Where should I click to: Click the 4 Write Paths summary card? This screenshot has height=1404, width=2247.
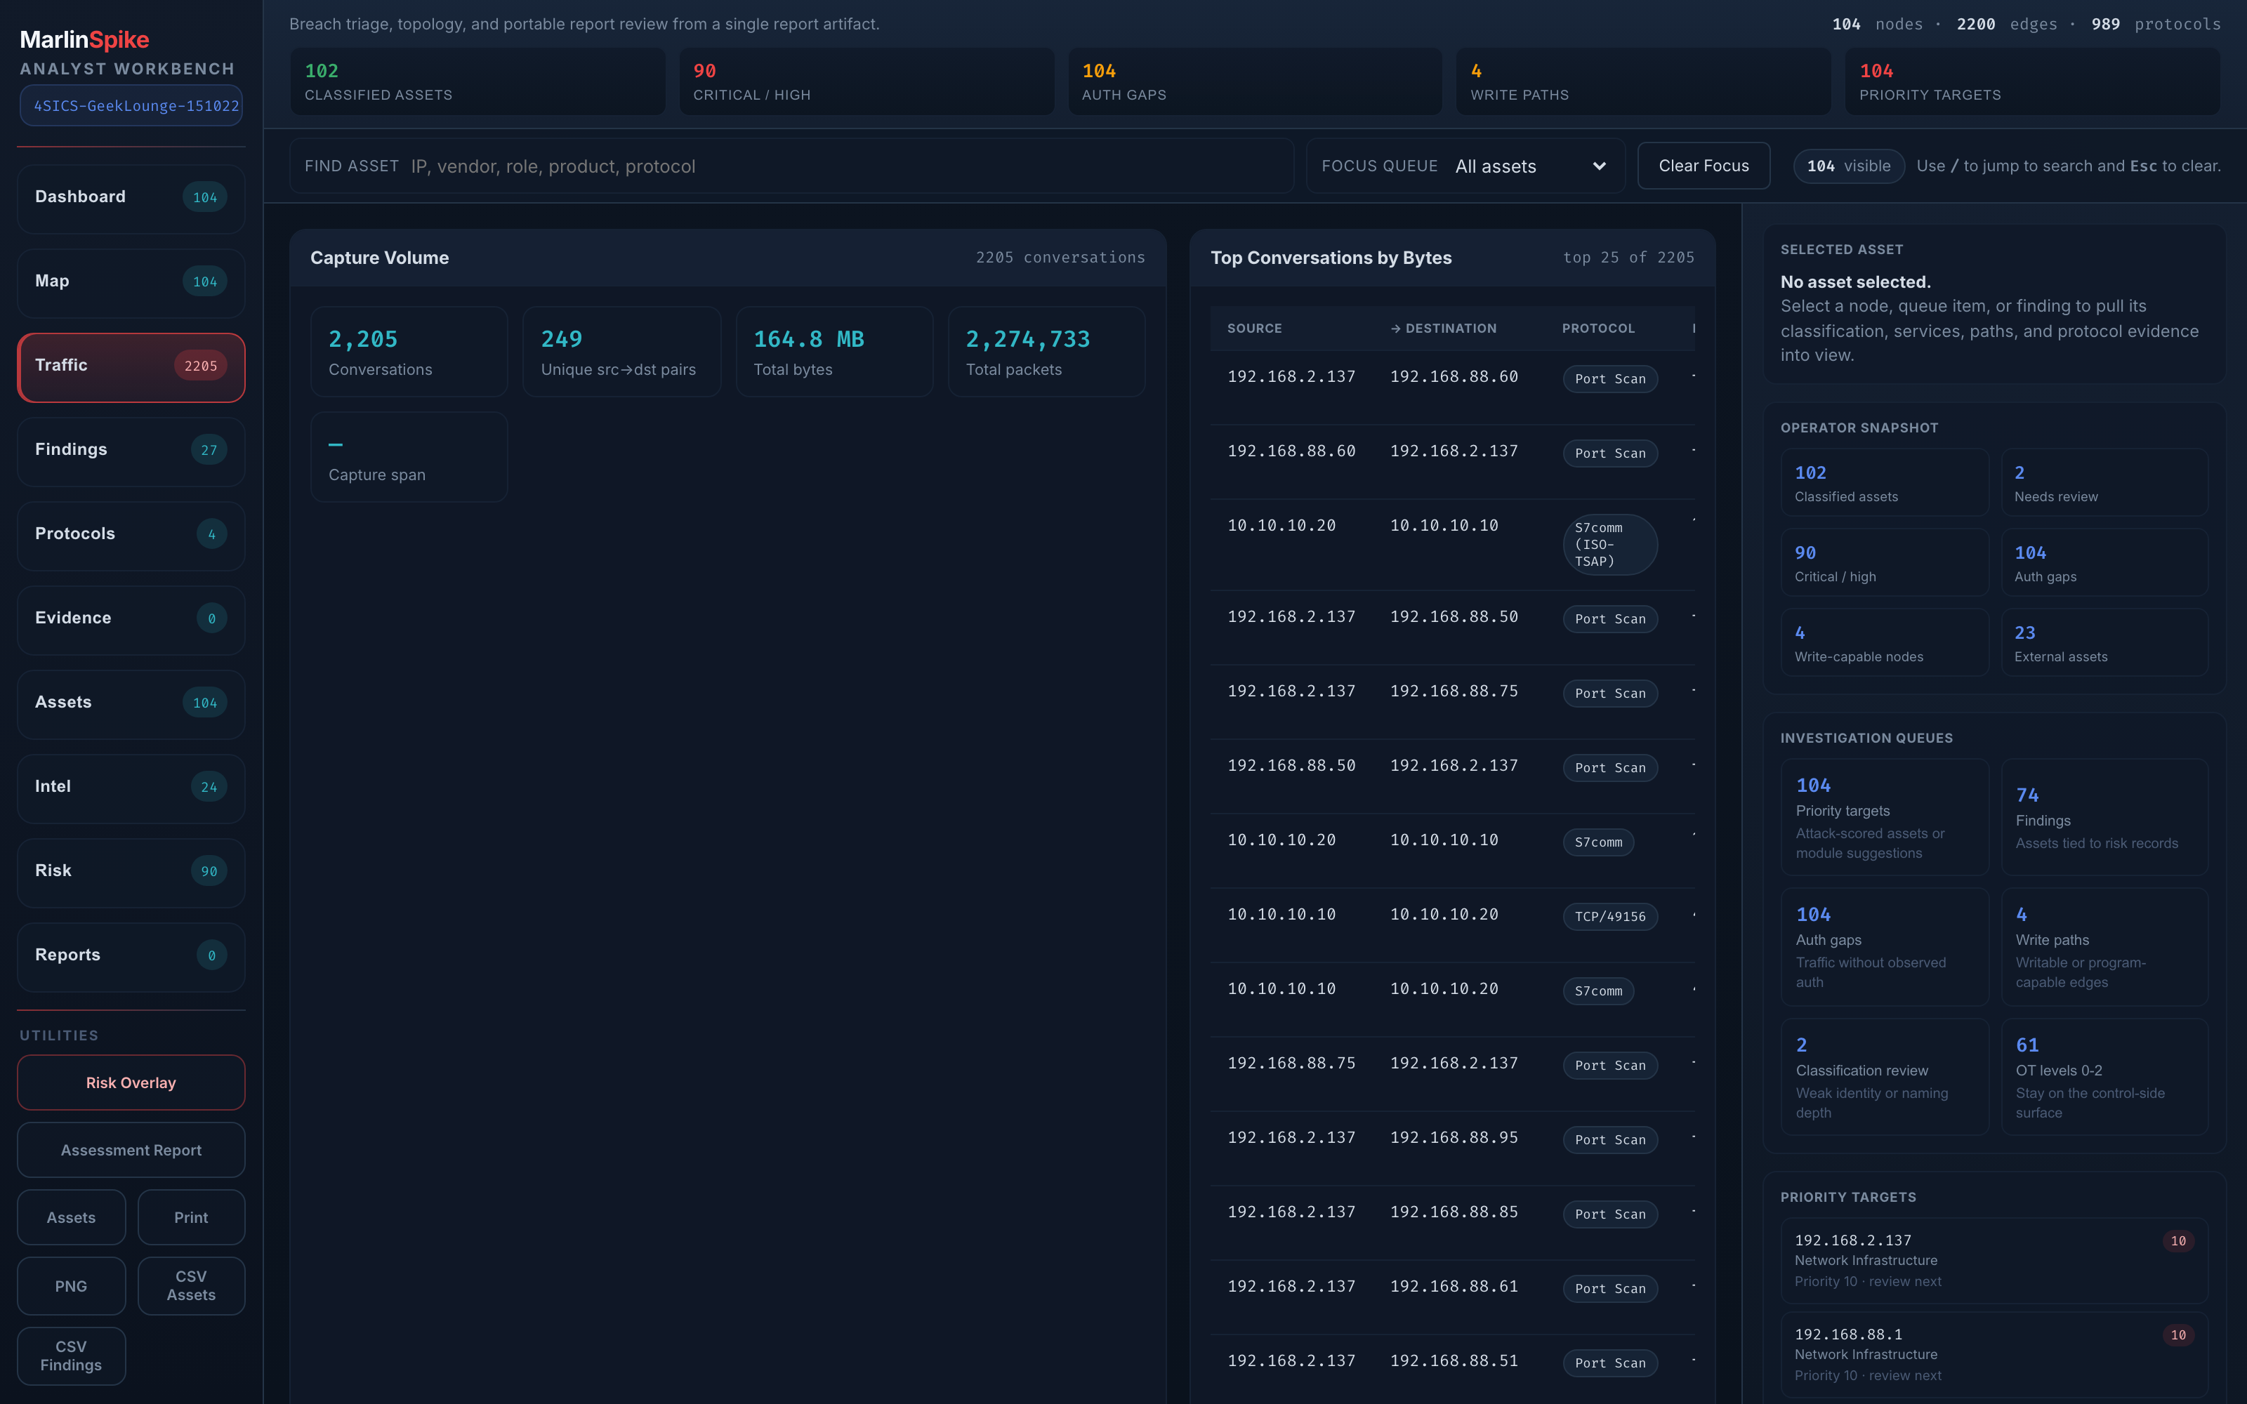coord(1643,81)
